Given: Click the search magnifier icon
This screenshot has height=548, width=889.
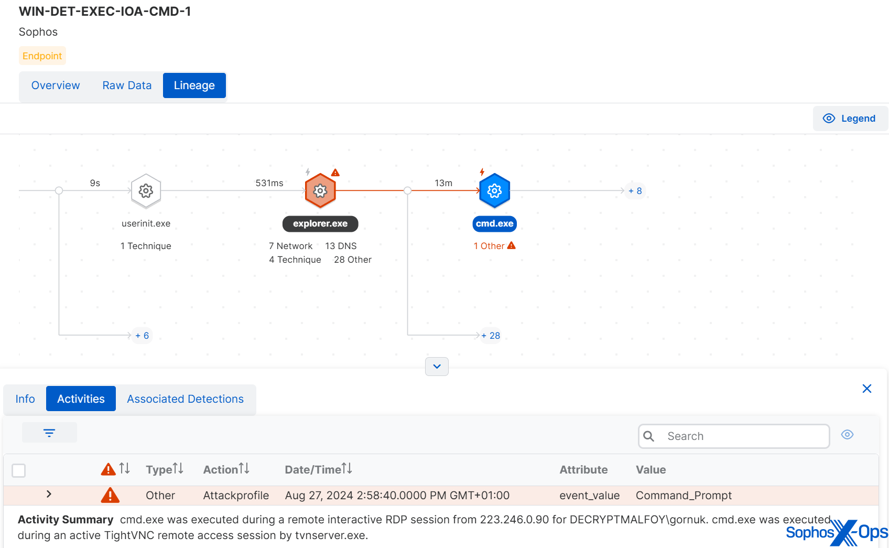Looking at the screenshot, I should [x=649, y=436].
